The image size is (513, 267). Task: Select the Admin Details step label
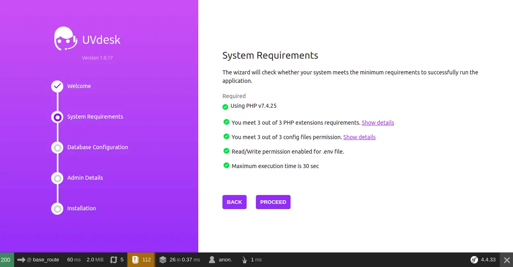pyautogui.click(x=85, y=178)
